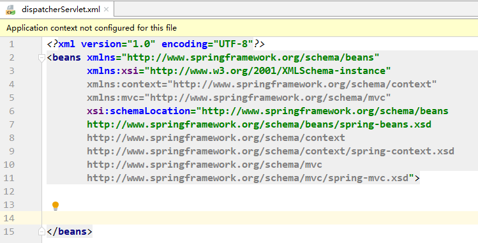Click the xmlns beans schema URL
The width and height of the screenshot is (478, 243).
click(253, 57)
